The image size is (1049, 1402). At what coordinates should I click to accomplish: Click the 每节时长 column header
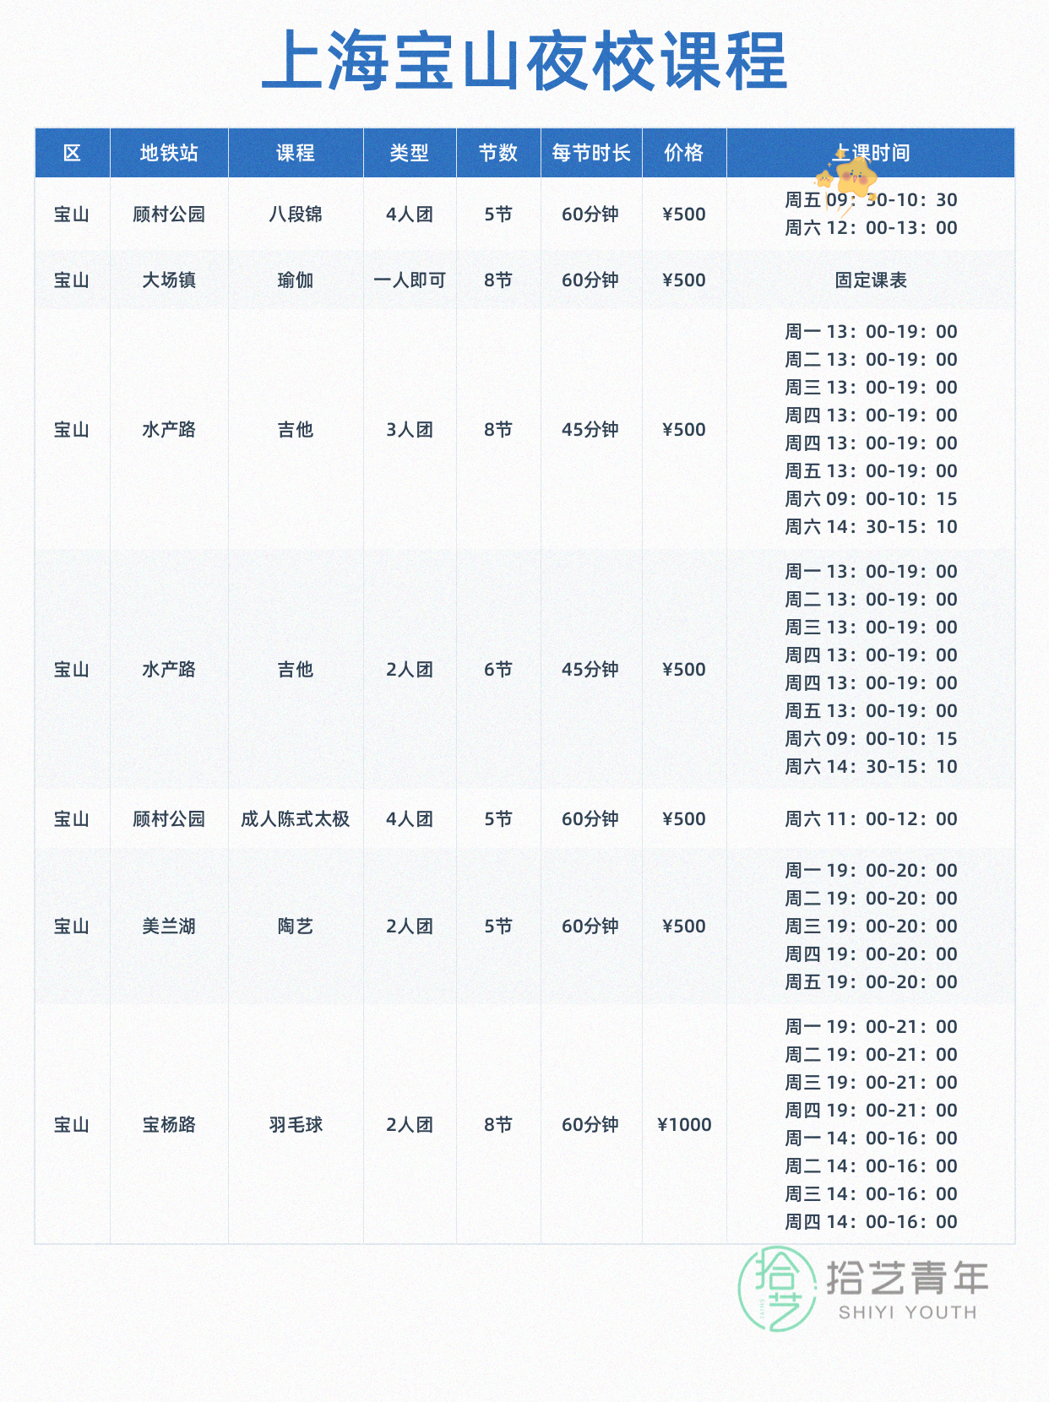pos(591,153)
